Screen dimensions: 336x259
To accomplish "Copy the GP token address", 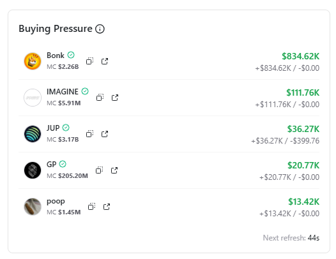I will click(x=99, y=170).
